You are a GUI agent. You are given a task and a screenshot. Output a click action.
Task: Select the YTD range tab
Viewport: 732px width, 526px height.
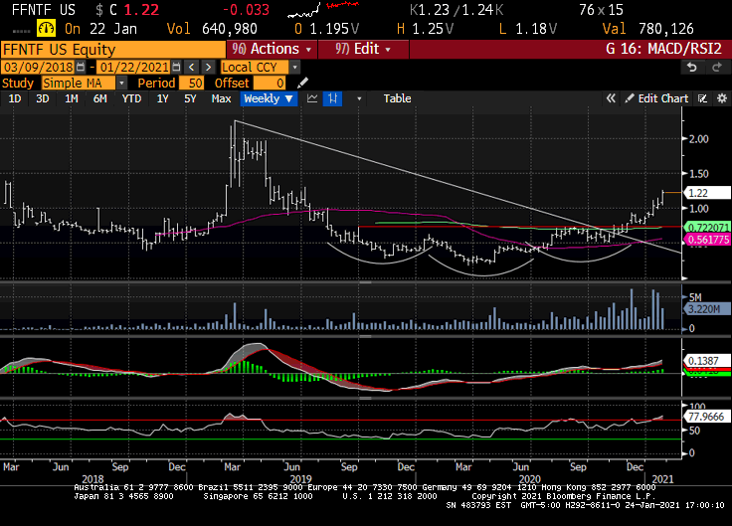click(131, 98)
